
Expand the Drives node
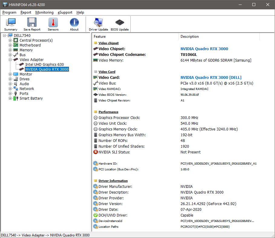(x=10, y=79)
